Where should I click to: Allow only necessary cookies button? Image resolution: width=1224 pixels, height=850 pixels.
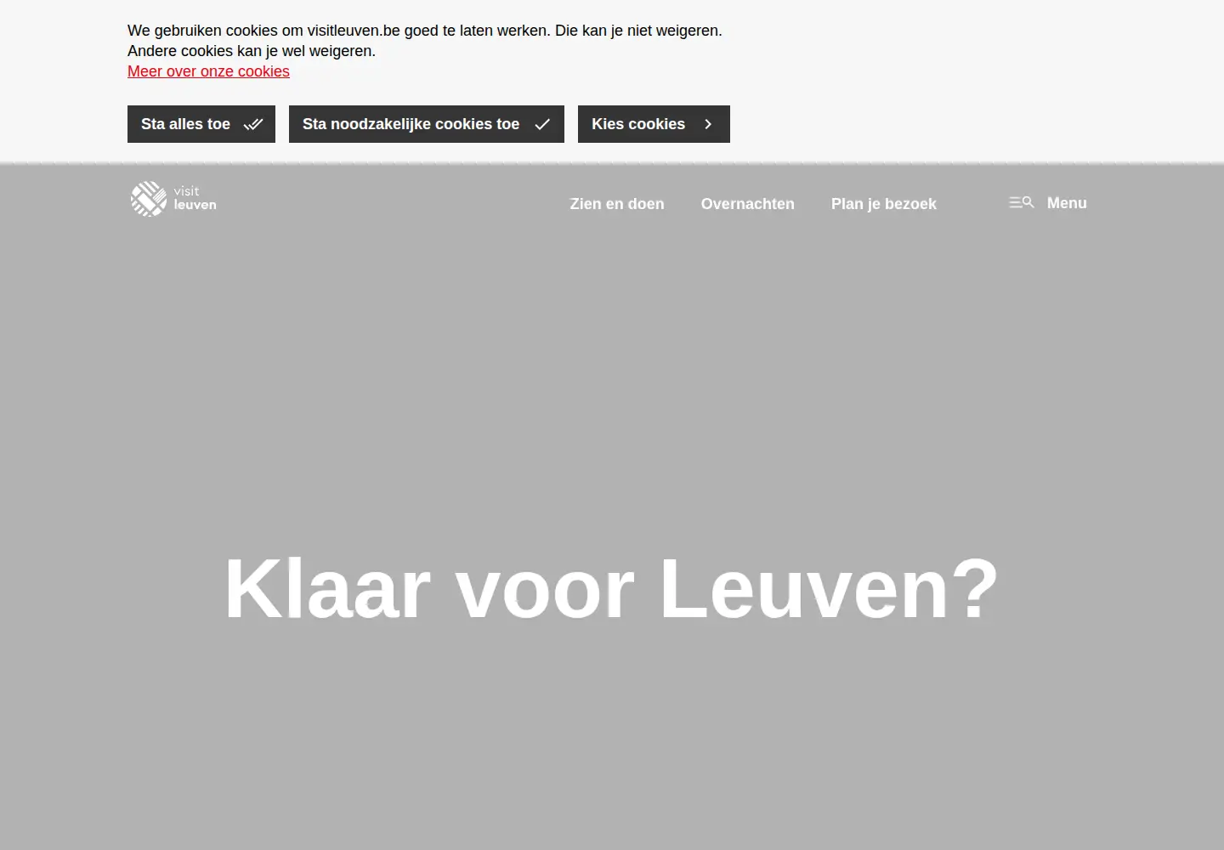click(427, 124)
